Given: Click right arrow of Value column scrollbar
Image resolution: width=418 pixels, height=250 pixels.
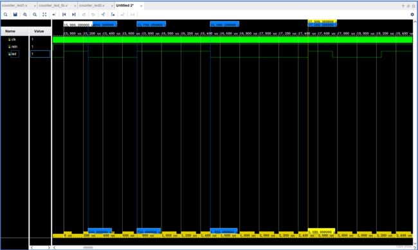Looking at the screenshot, I should pos(49,247).
